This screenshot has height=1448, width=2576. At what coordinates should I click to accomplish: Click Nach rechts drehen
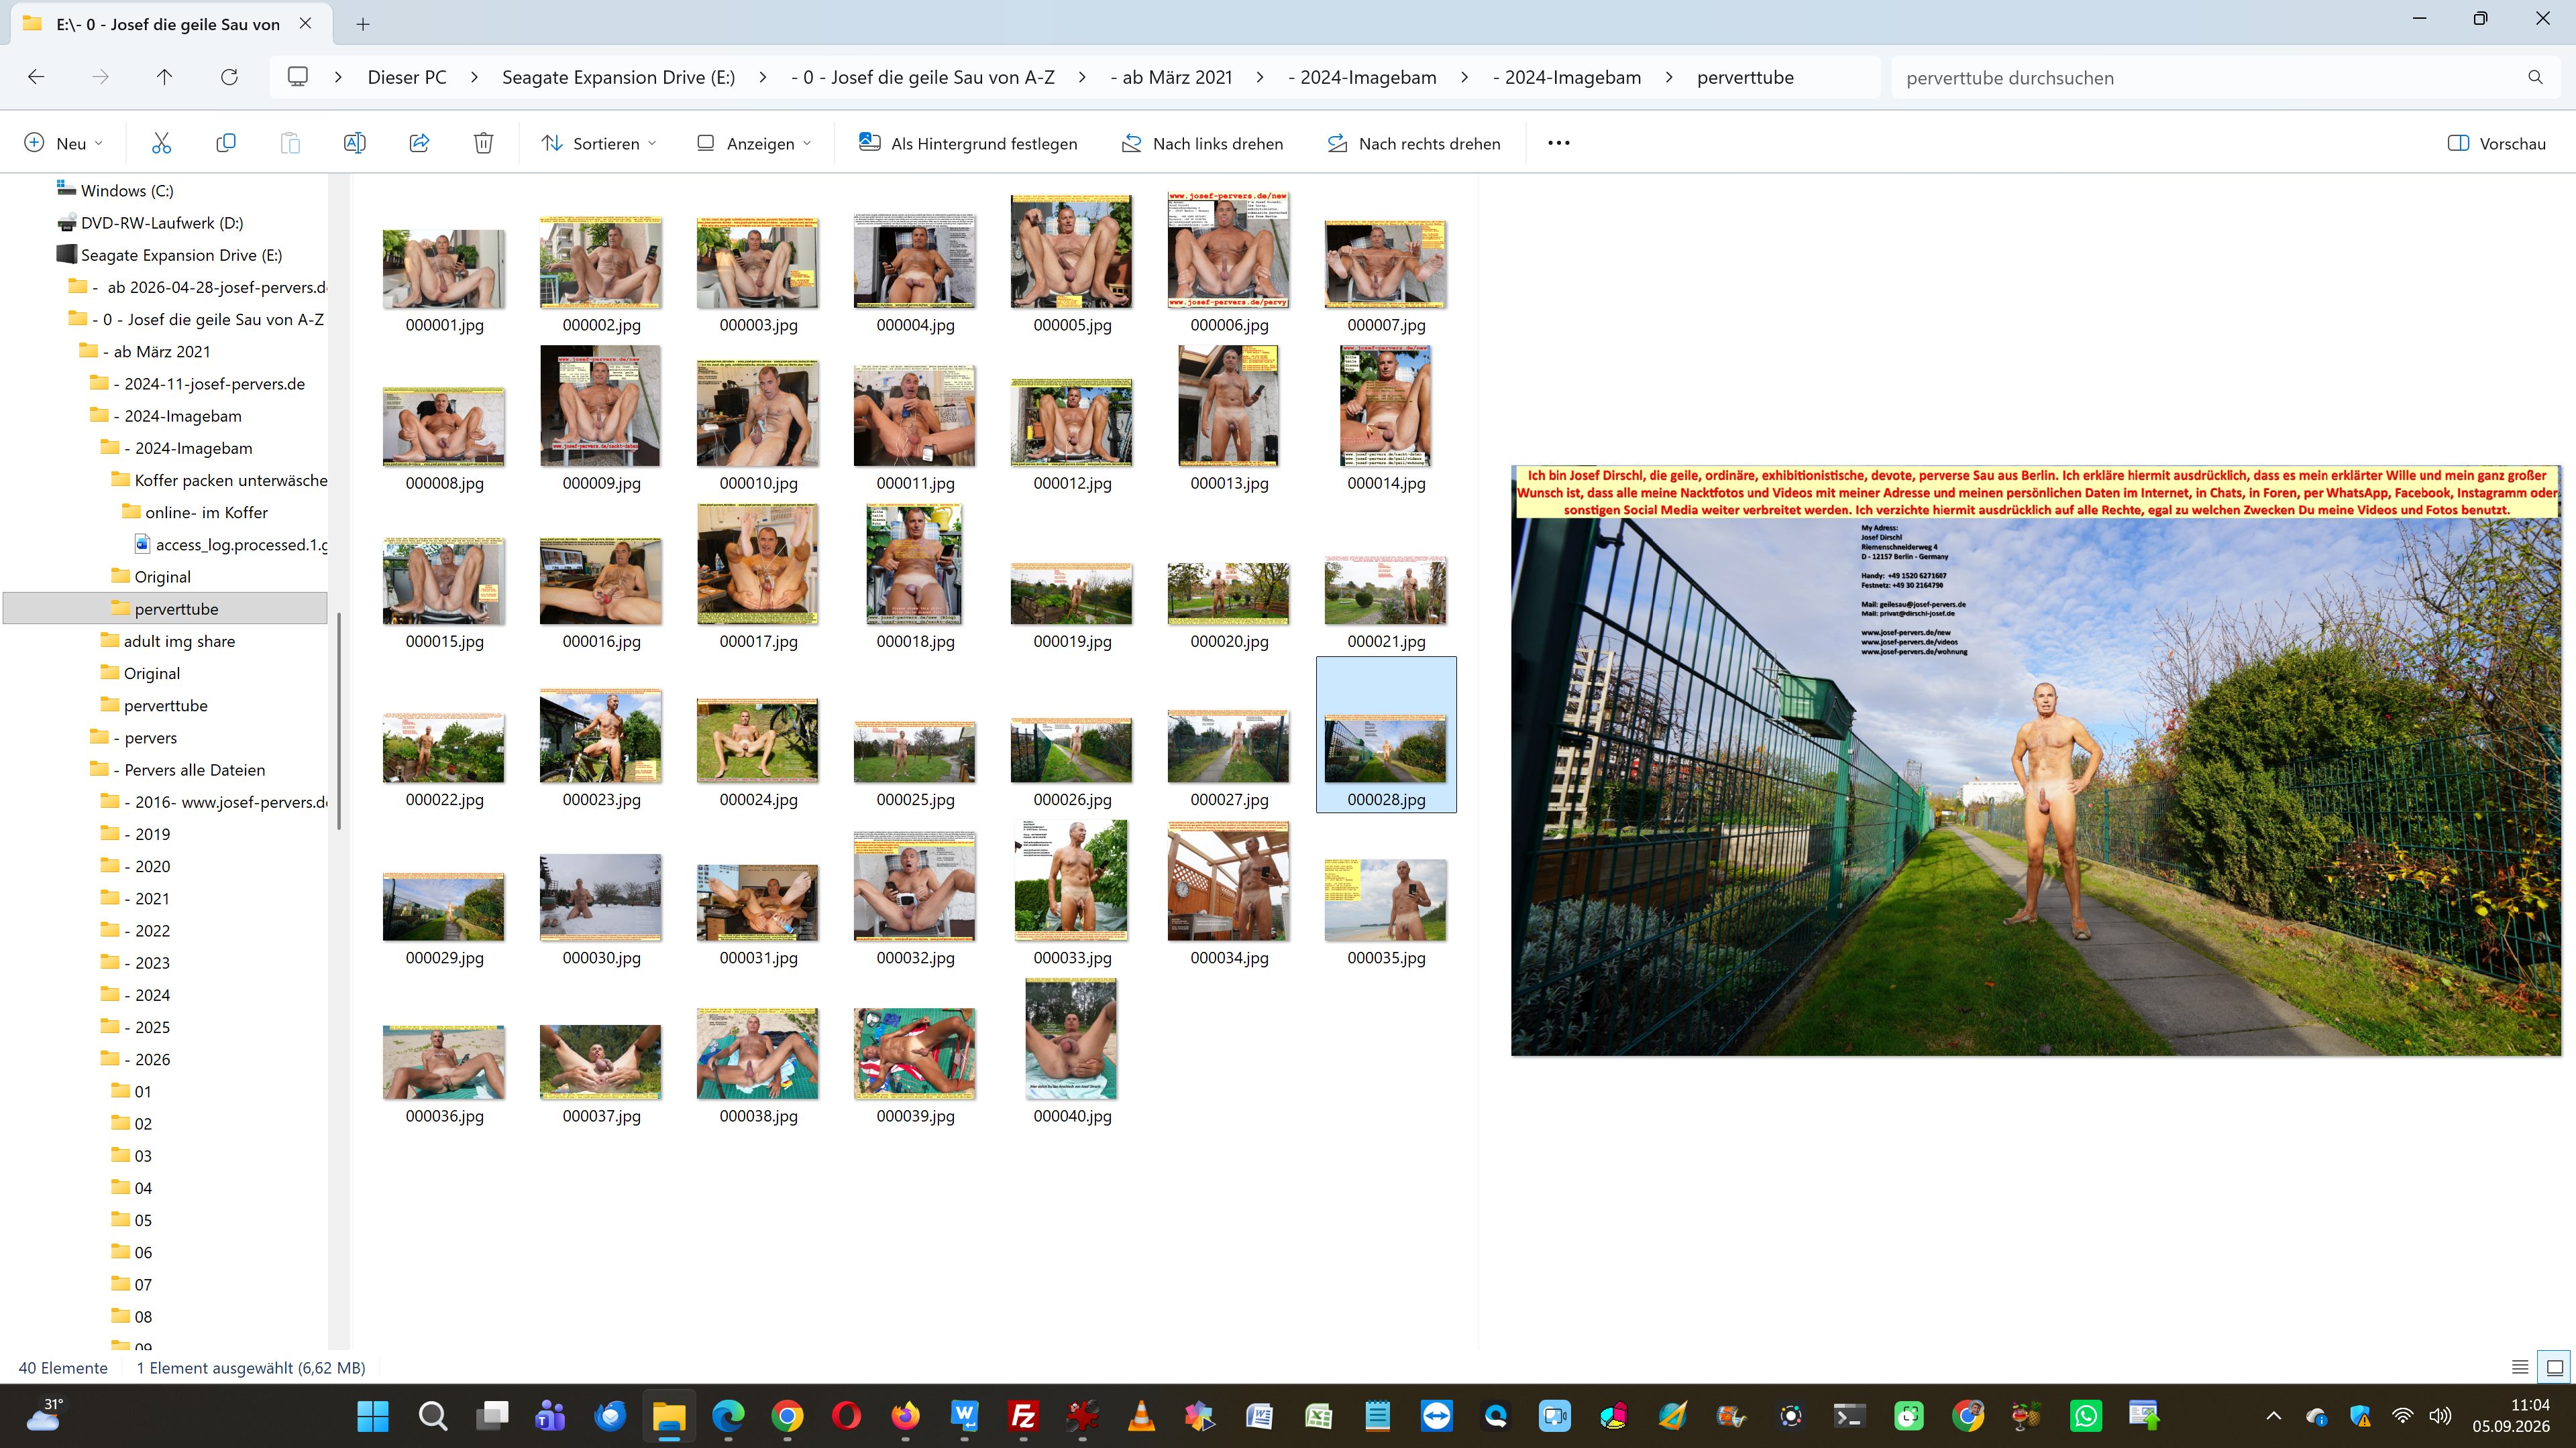point(1413,143)
